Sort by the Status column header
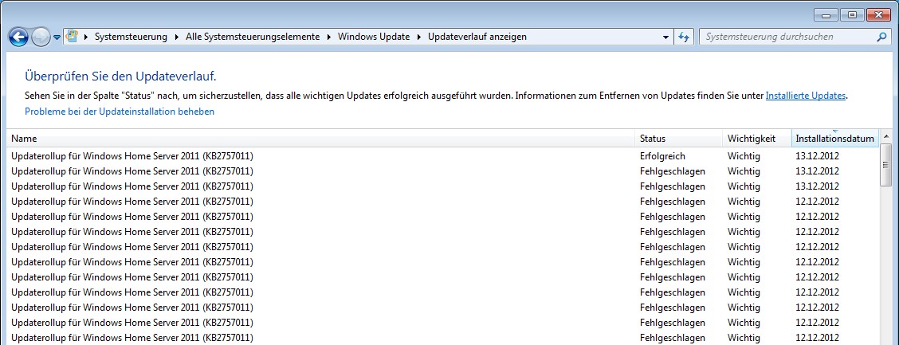Image resolution: width=899 pixels, height=345 pixels. click(x=679, y=138)
